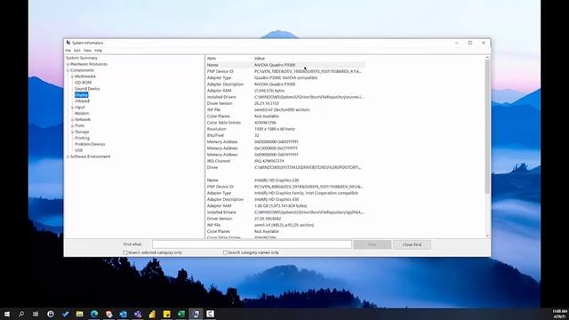Open the Edit menu
Screen dimensions: 569x320
tap(77, 51)
